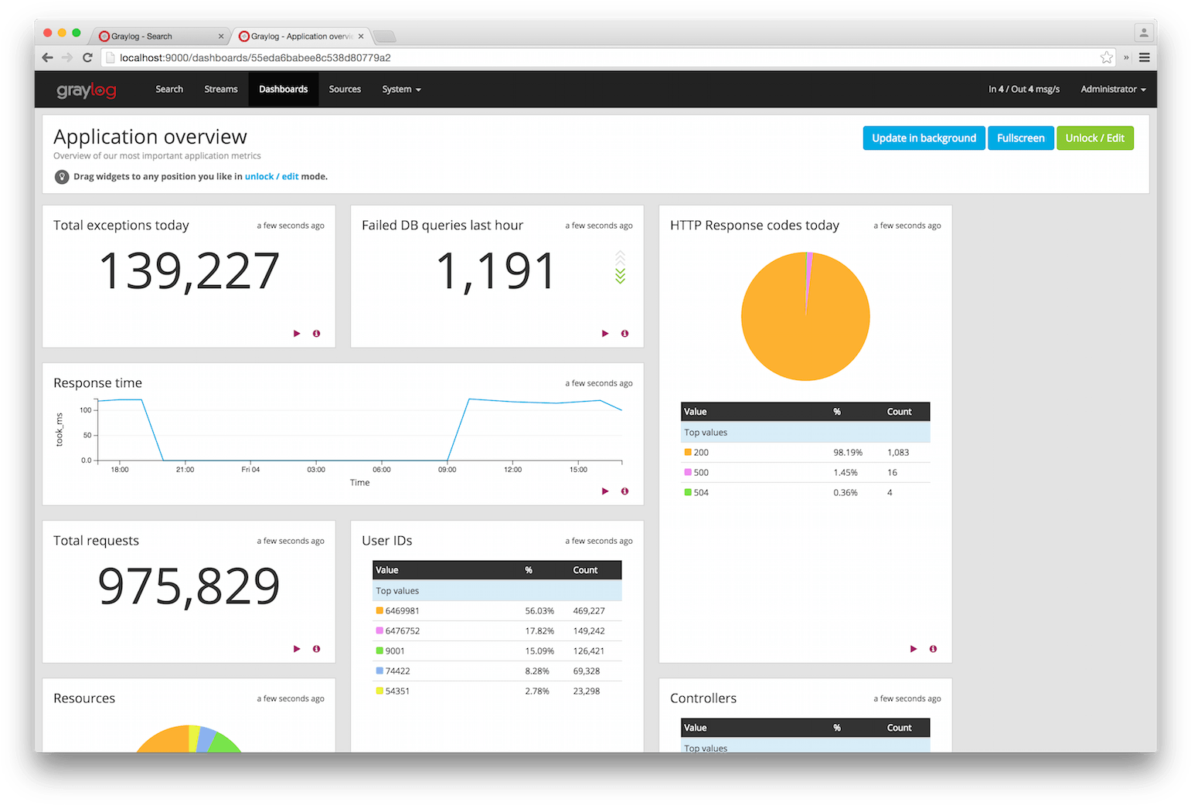Click the Resources widget title
Image resolution: width=1191 pixels, height=805 pixels.
(84, 698)
